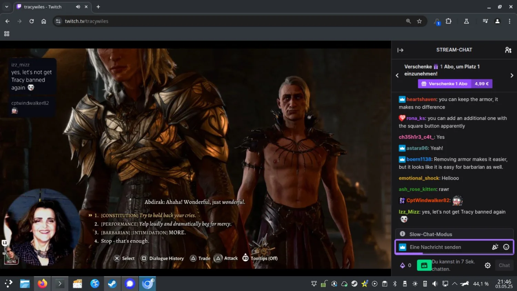Open Chrome three-dot menu
This screenshot has height=291, width=517.
509,21
